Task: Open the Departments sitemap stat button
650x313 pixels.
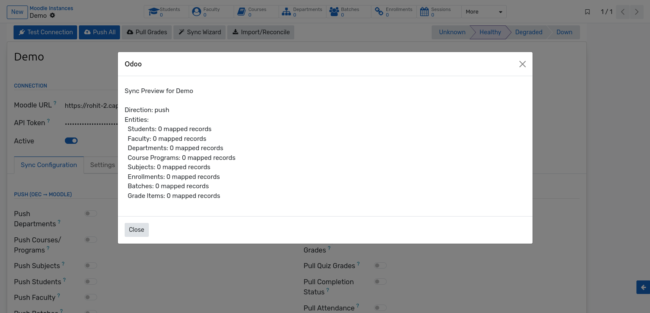Action: (302, 12)
